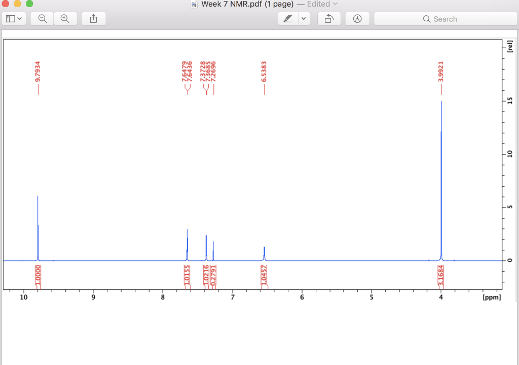Show the Markup toolbar pen-in-circle icon
The width and height of the screenshot is (519, 365).
[357, 18]
